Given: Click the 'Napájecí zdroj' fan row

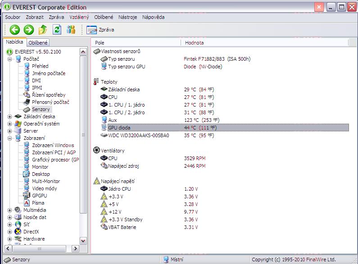Looking at the screenshot, I should pyautogui.click(x=225, y=166).
